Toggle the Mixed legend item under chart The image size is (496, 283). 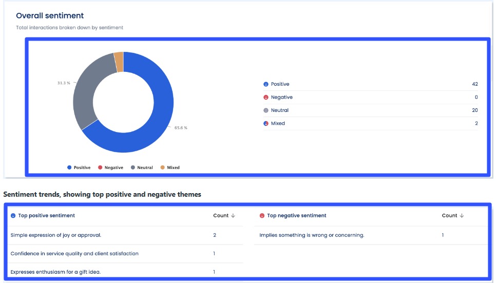(170, 167)
